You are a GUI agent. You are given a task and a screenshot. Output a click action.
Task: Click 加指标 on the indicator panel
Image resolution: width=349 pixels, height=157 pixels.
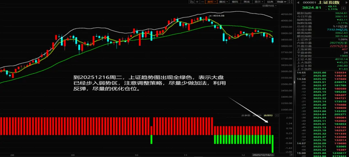257,115
